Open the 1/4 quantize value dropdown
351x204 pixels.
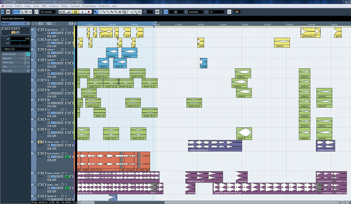tap(216, 12)
